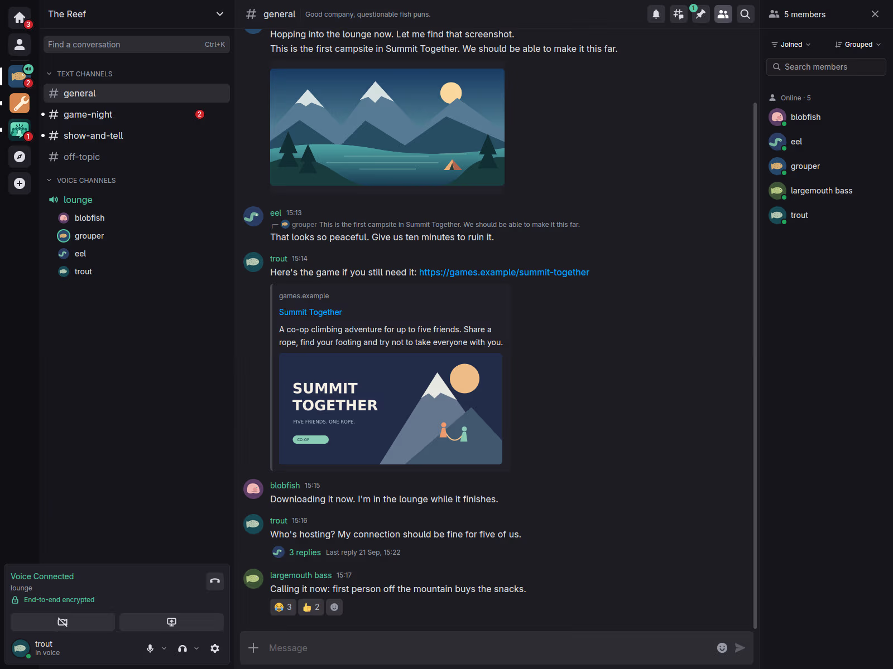Screen dimensions: 893x669
Task: Turn on camera in voice panel
Action: (x=63, y=622)
